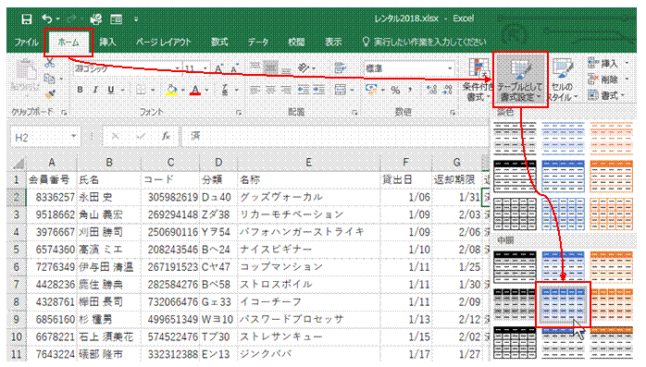
Task: Open the font size 11 dropdown
Action: [x=205, y=68]
